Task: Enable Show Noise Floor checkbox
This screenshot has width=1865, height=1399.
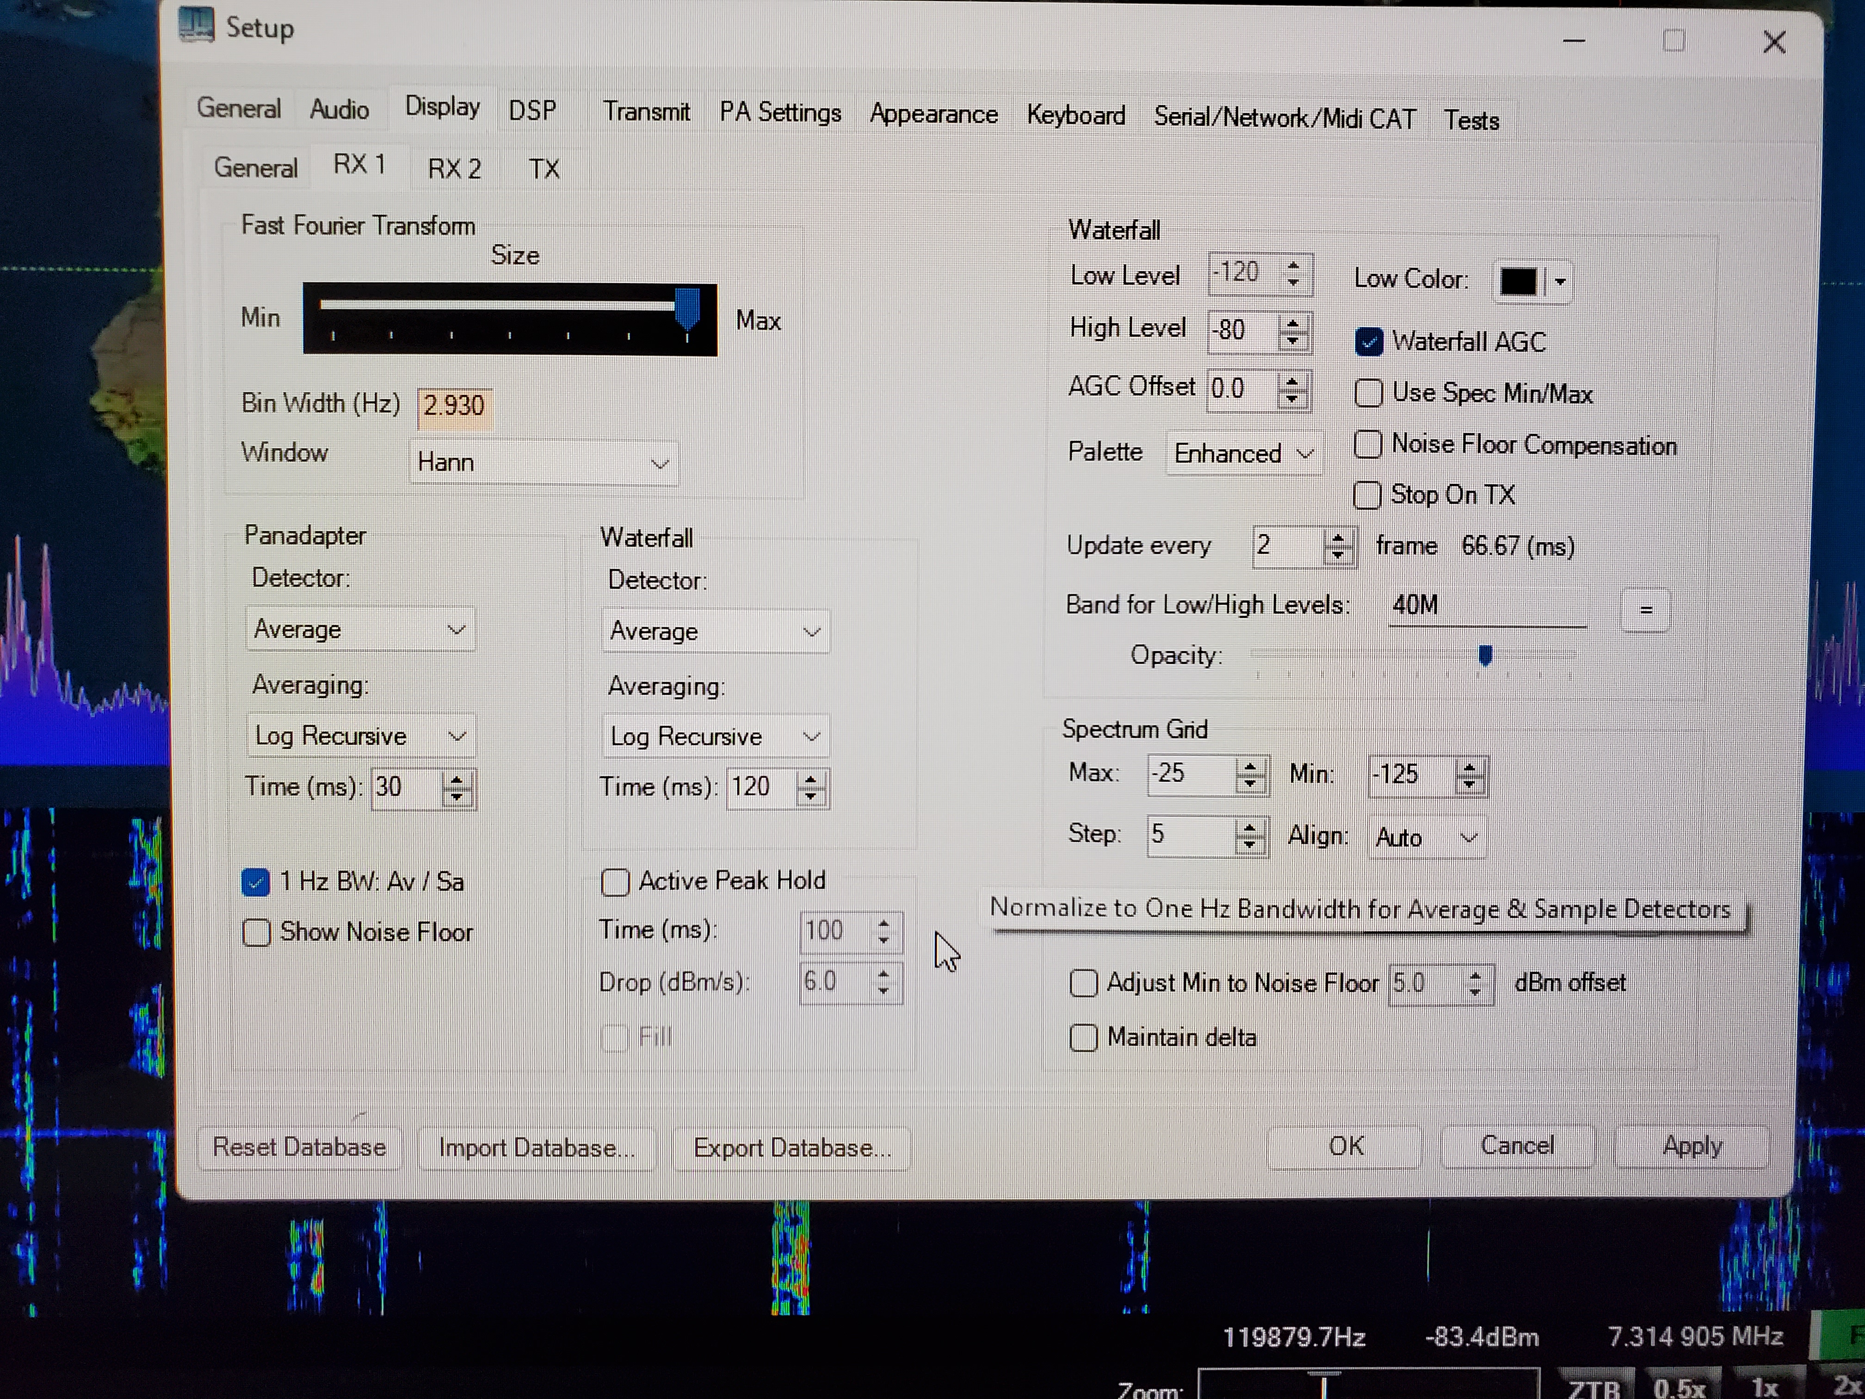Action: click(x=256, y=933)
